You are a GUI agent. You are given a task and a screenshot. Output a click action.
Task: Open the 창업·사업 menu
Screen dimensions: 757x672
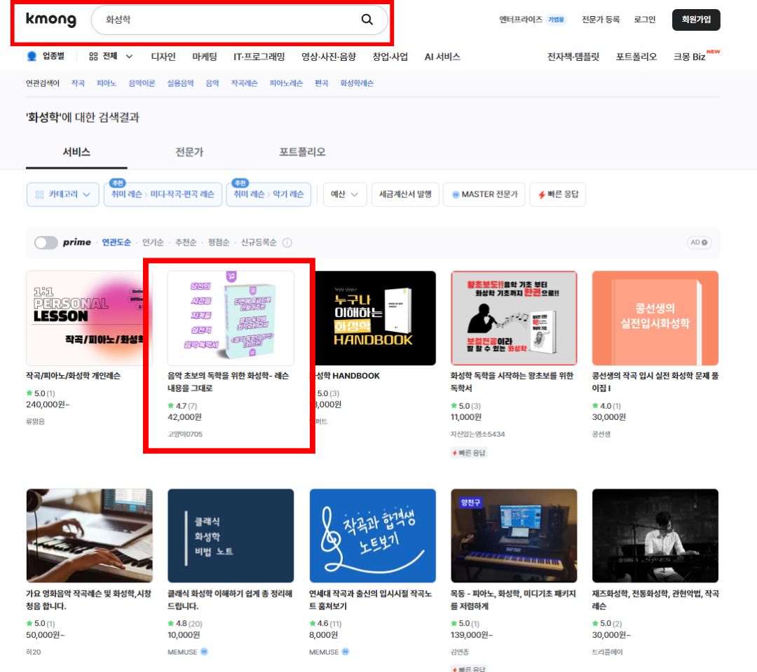coord(390,57)
